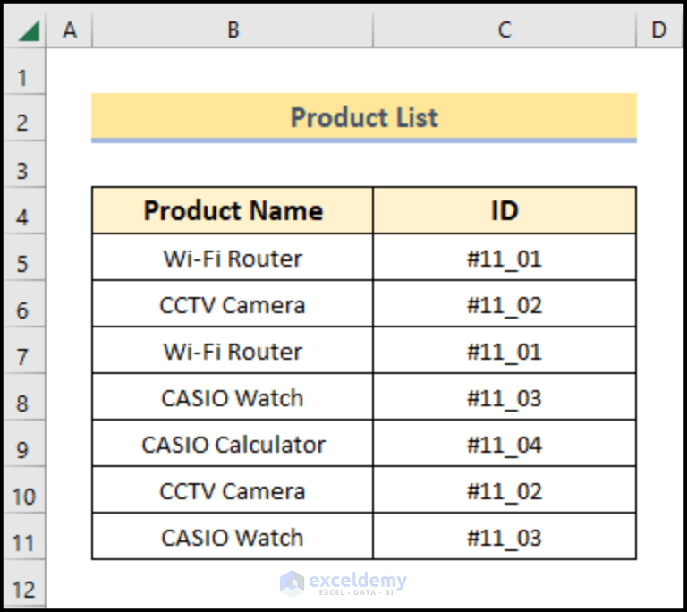The height and width of the screenshot is (612, 687).
Task: Select #11_03 cell in row 8
Action: [505, 396]
